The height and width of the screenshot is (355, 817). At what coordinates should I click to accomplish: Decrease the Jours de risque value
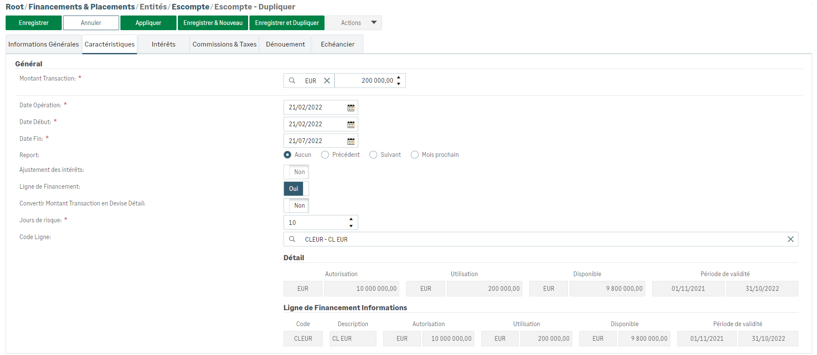pos(351,226)
